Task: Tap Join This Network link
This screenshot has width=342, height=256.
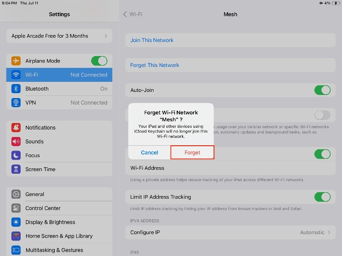Action: [x=152, y=40]
